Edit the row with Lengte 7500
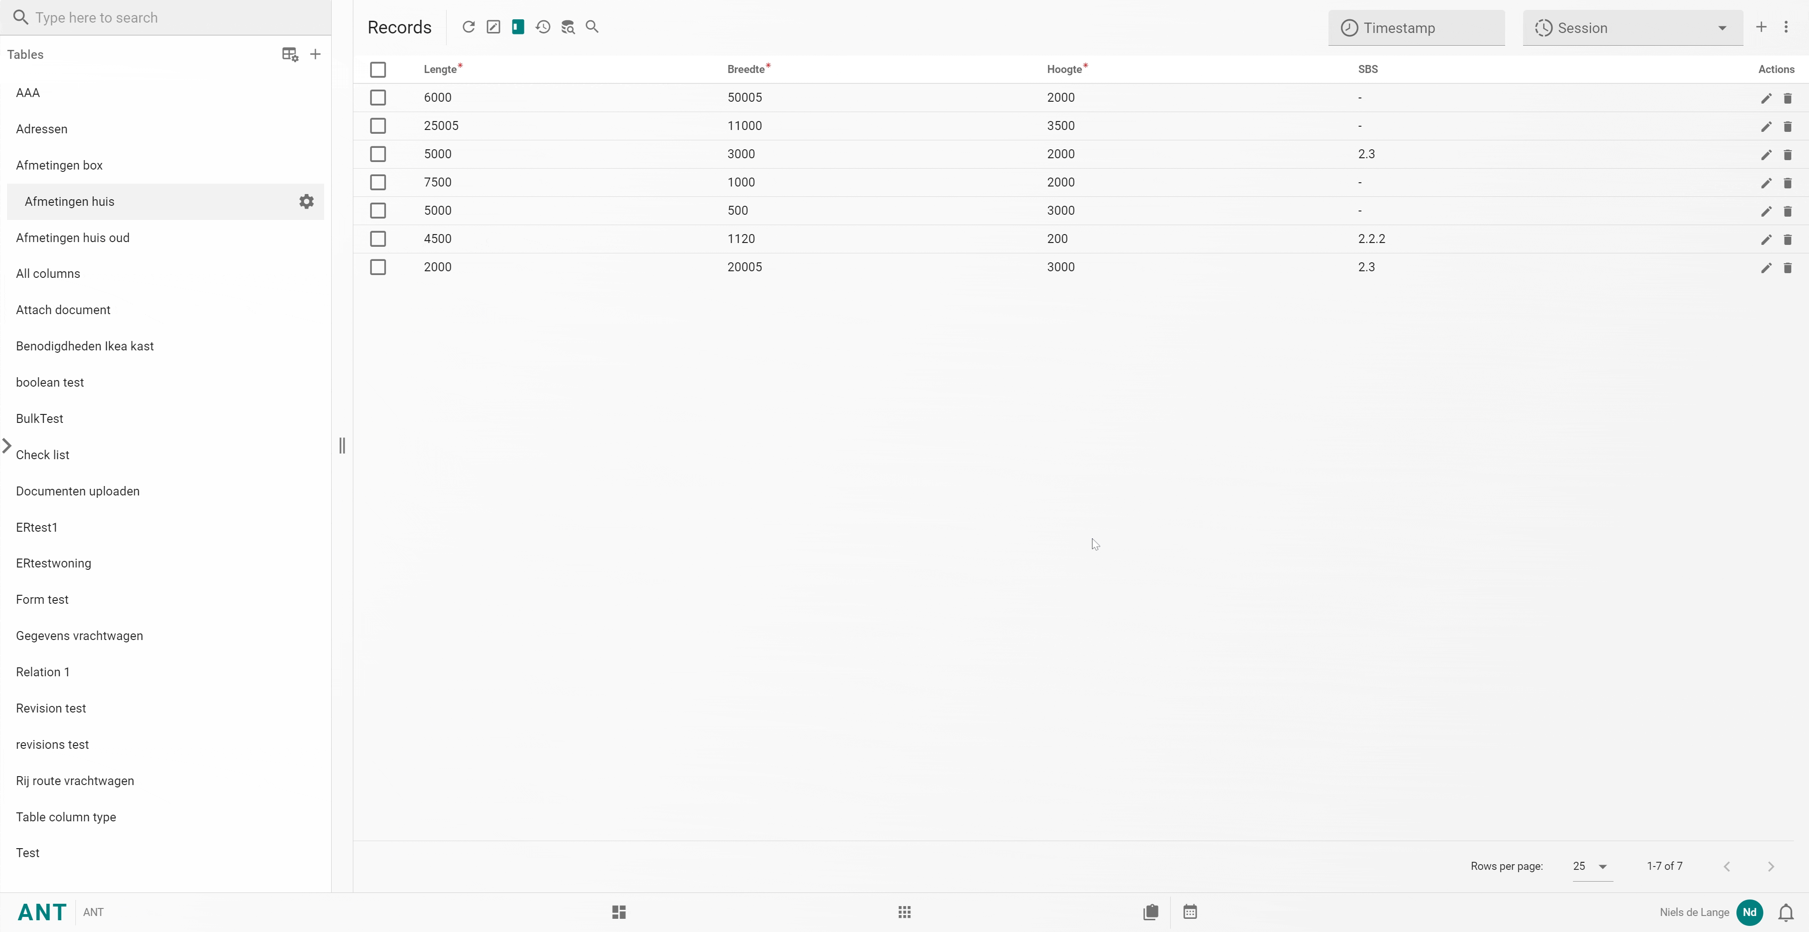The height and width of the screenshot is (932, 1809). click(1766, 182)
